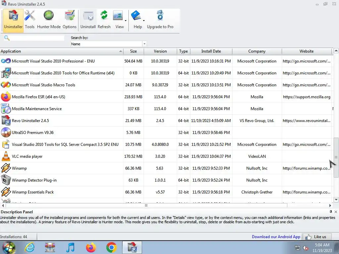Open the Help book icon

tap(136, 16)
